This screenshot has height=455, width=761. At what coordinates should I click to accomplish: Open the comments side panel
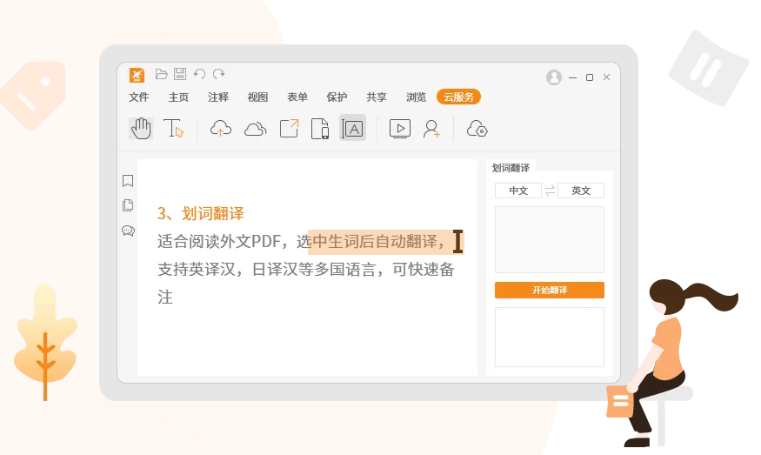pyautogui.click(x=128, y=231)
